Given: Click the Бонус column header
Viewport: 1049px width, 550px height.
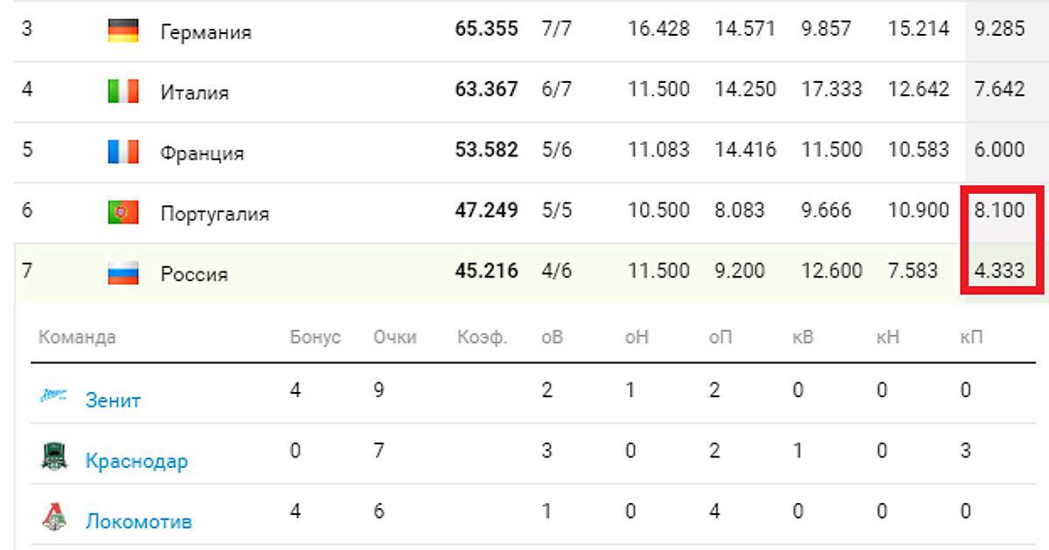Looking at the screenshot, I should click(315, 338).
